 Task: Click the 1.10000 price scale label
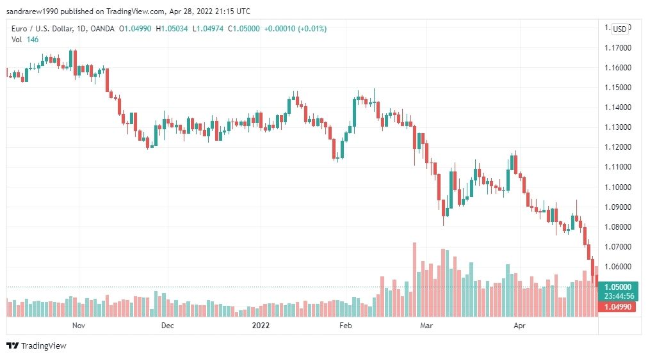618,187
